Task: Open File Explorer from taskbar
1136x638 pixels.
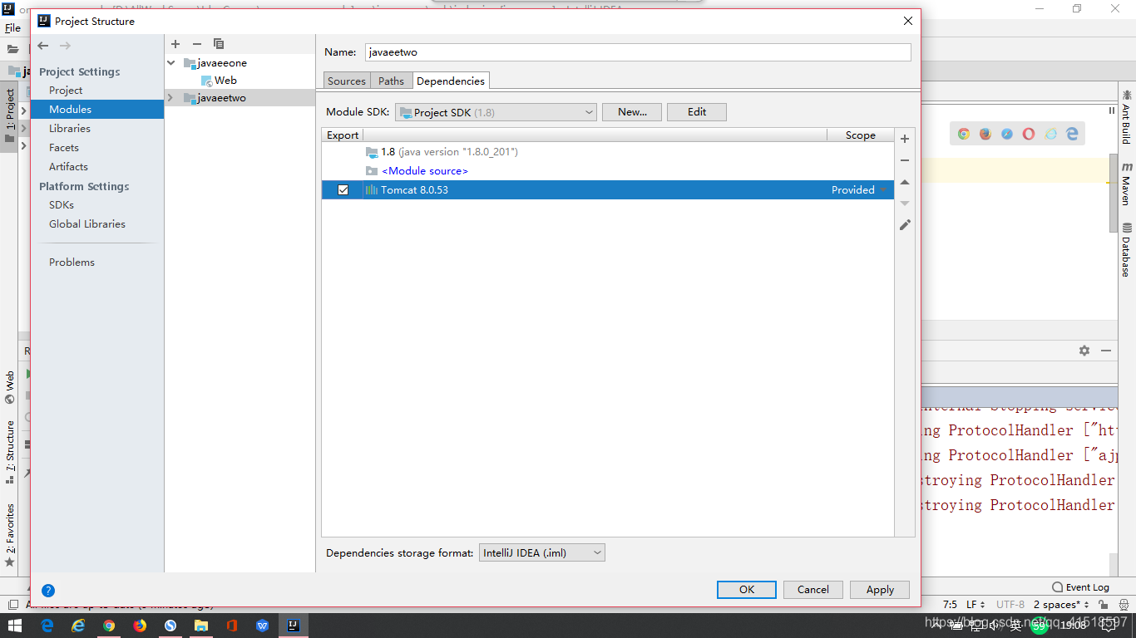Action: (x=201, y=626)
